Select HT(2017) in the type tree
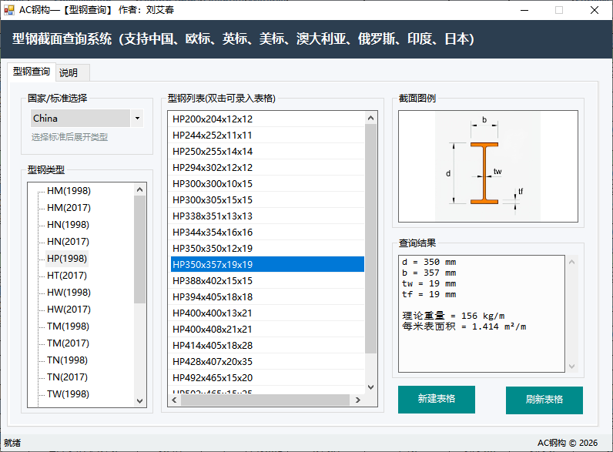613x452 pixels. (67, 275)
